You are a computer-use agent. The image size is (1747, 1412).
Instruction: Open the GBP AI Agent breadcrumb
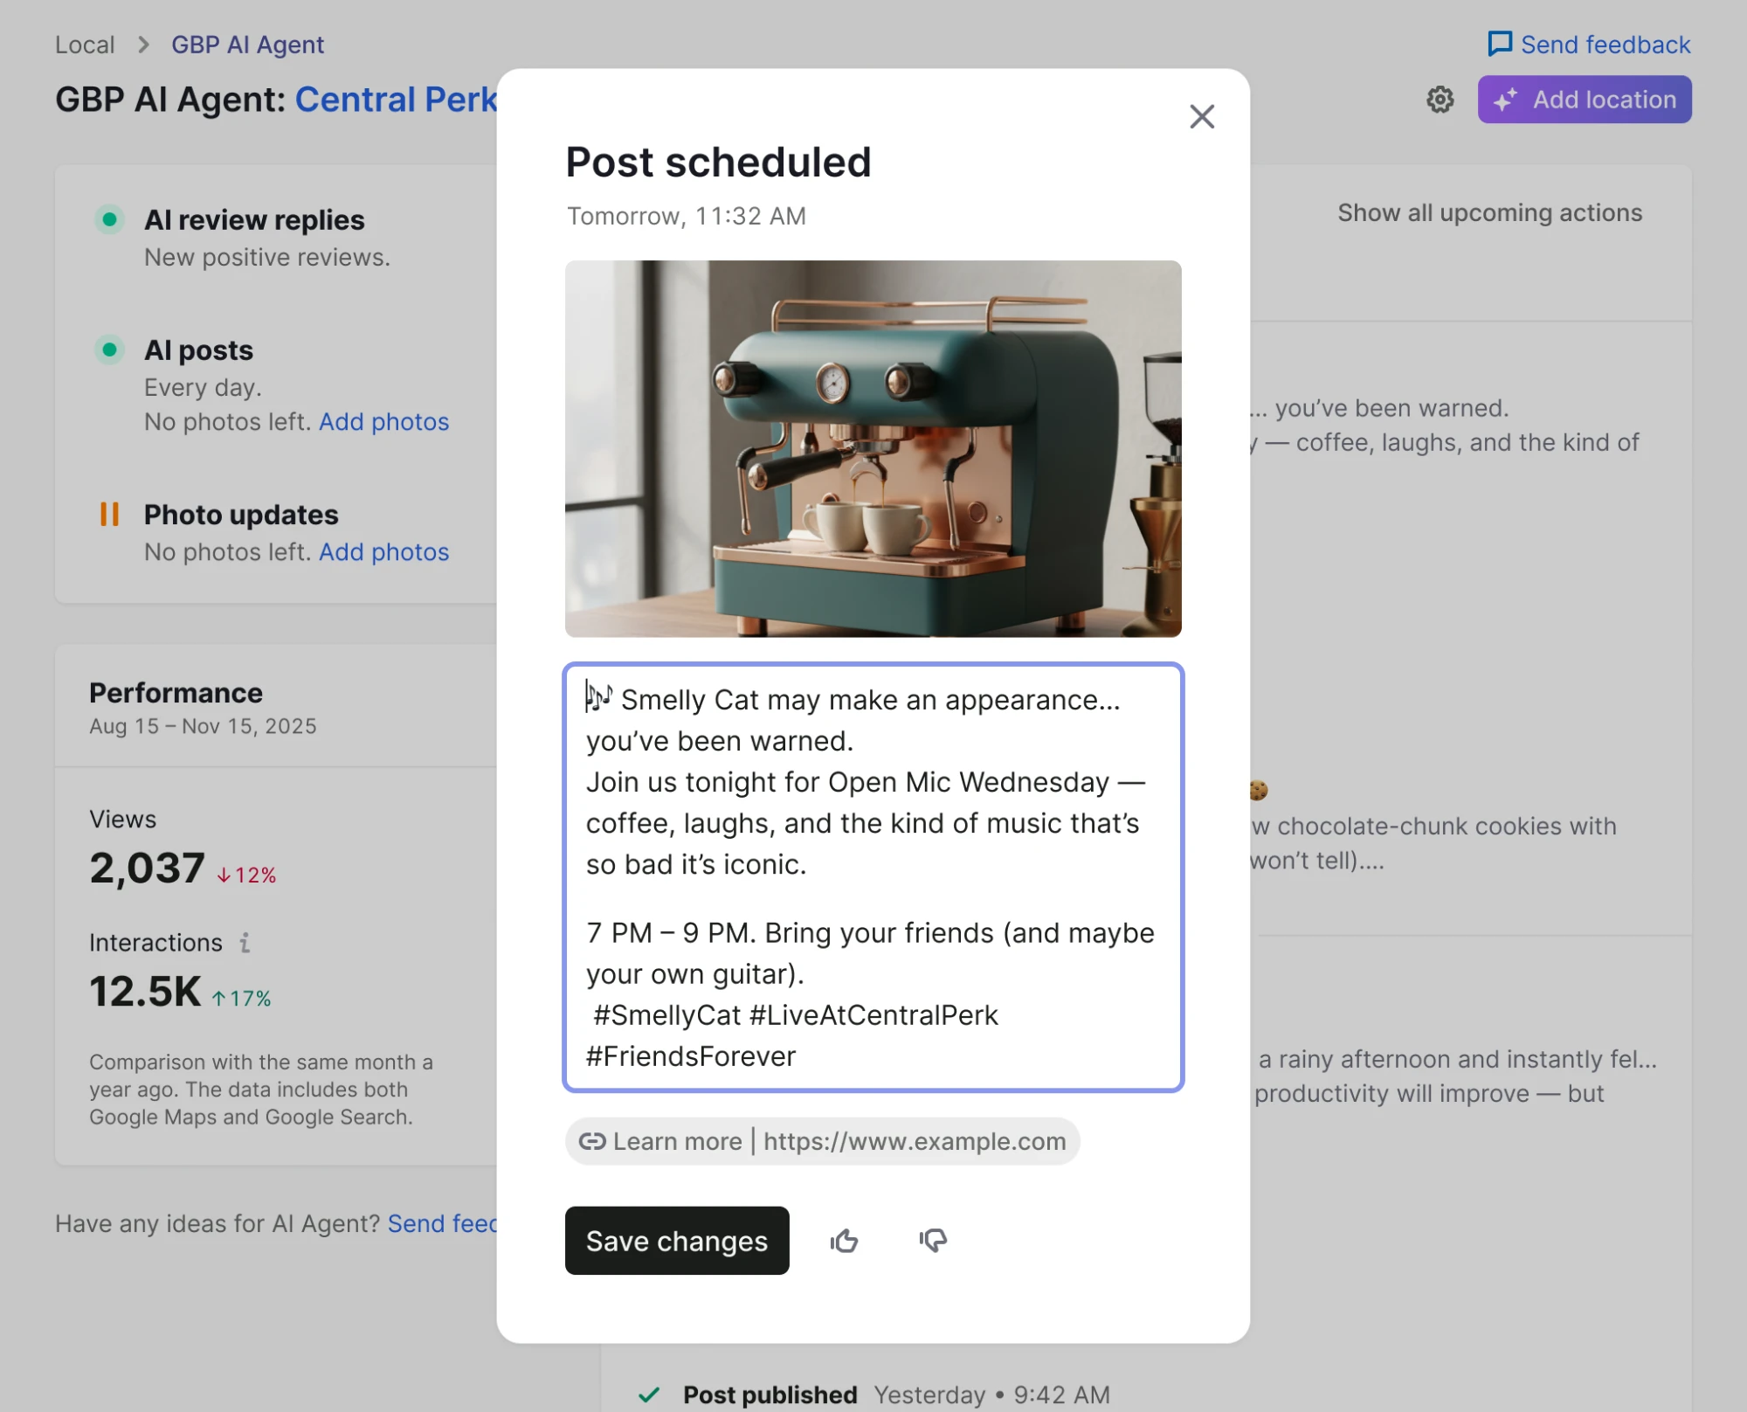click(x=247, y=45)
